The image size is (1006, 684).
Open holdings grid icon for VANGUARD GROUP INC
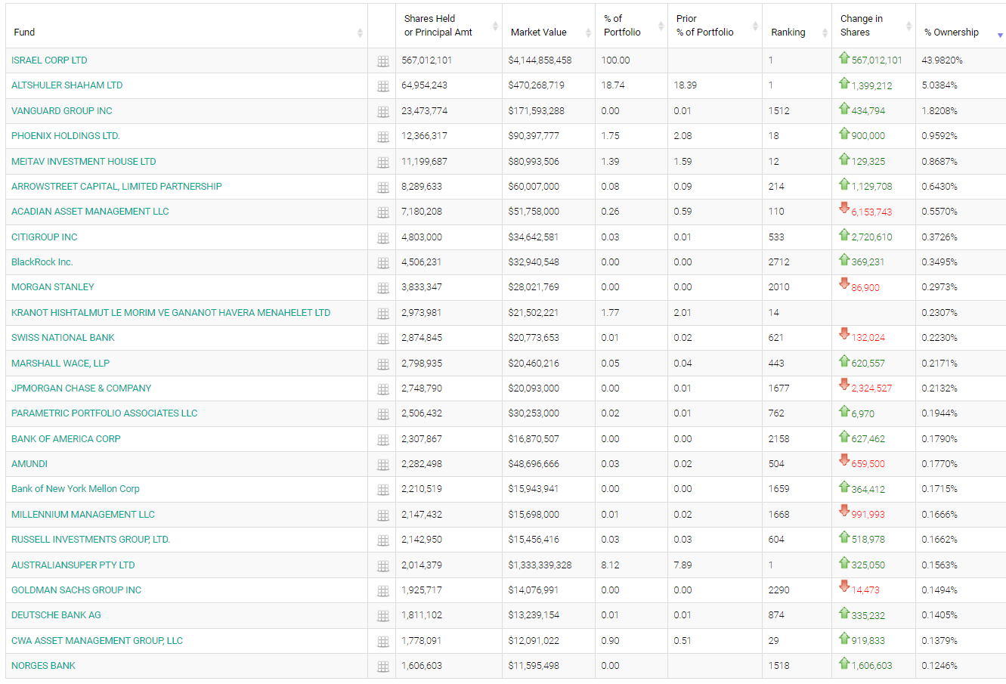[x=383, y=112]
